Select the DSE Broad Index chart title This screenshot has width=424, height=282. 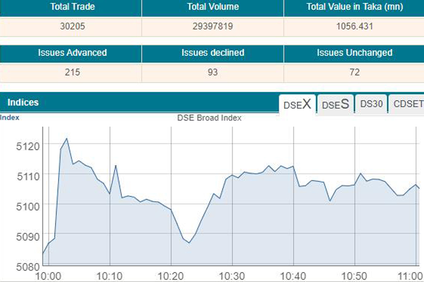tap(209, 118)
